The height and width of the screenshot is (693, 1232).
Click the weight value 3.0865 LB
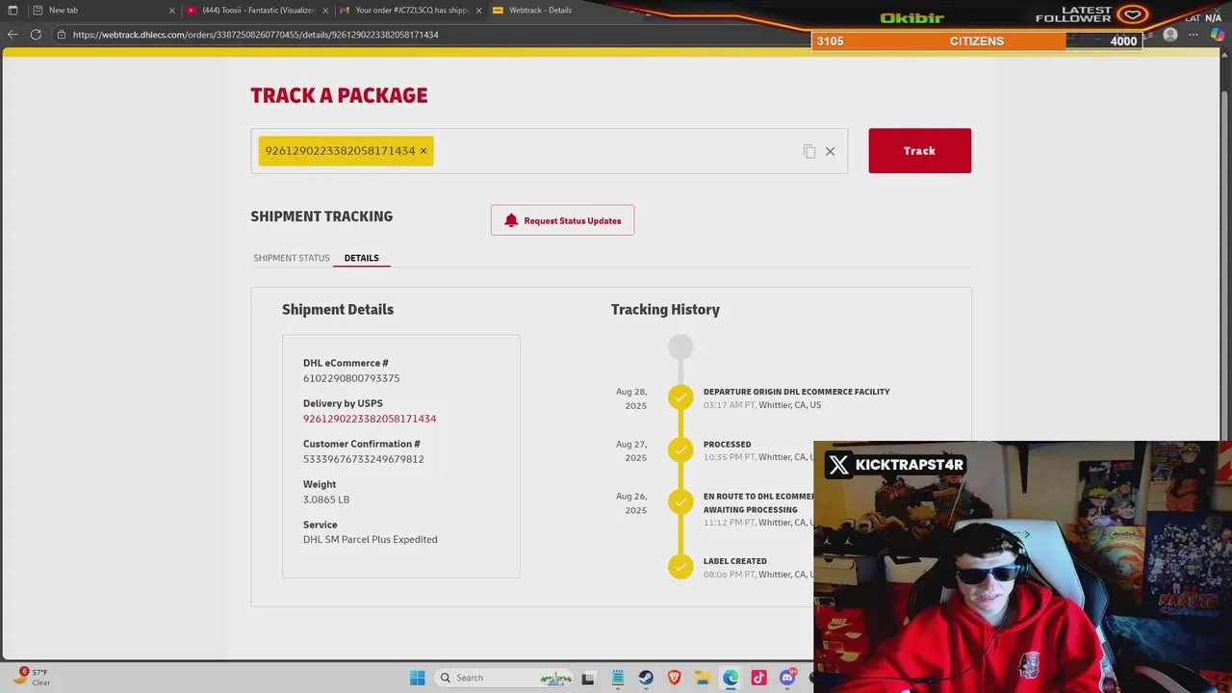coord(326,500)
